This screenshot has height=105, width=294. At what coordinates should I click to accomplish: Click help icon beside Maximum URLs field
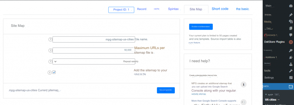50,51
